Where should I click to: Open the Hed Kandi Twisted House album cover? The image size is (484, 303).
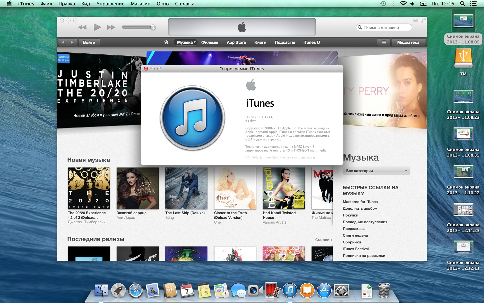click(284, 188)
